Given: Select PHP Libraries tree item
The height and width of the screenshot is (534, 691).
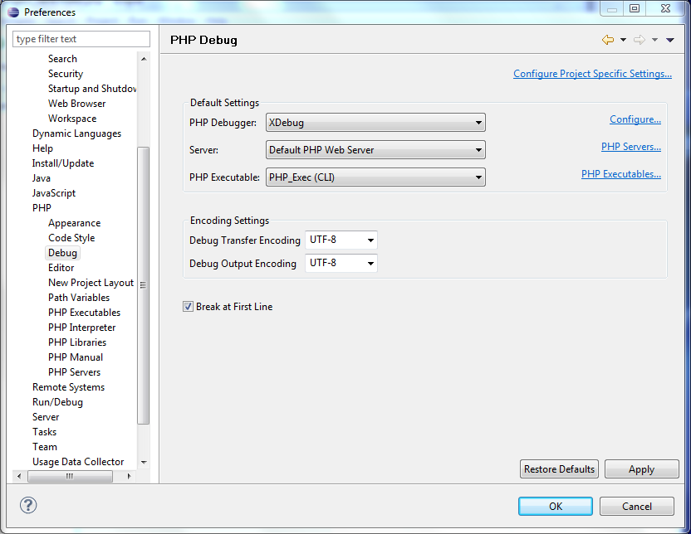Looking at the screenshot, I should (x=77, y=342).
